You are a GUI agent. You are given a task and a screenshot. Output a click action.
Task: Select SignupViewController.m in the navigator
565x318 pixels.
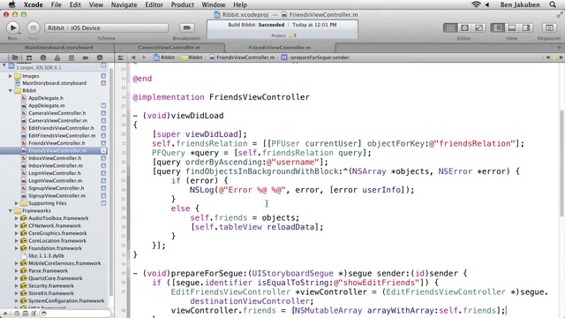56,196
